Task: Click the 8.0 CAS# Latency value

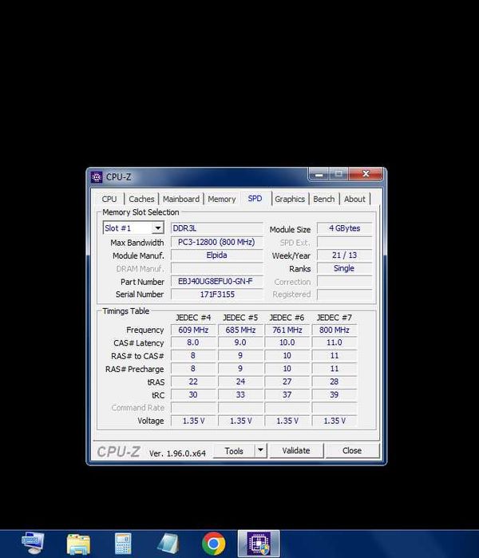Action: tap(193, 342)
